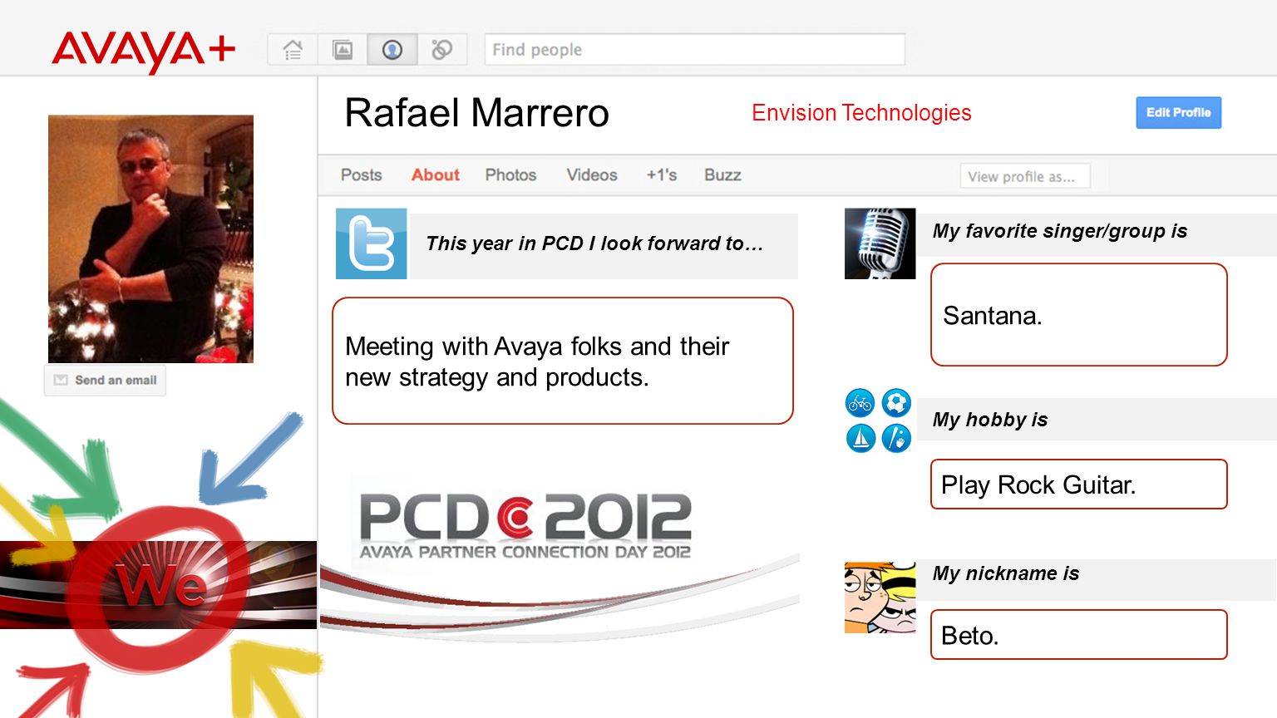Click the bicycle hobby icon
Viewport: 1277px width, 718px height.
point(860,403)
